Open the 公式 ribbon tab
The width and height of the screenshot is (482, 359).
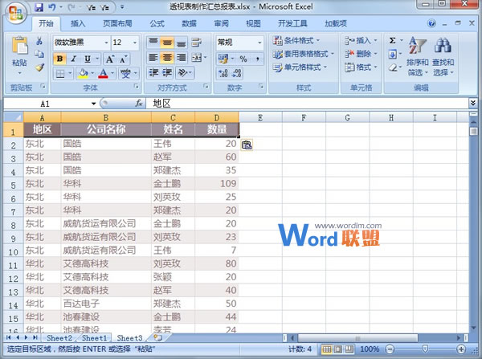(x=157, y=23)
